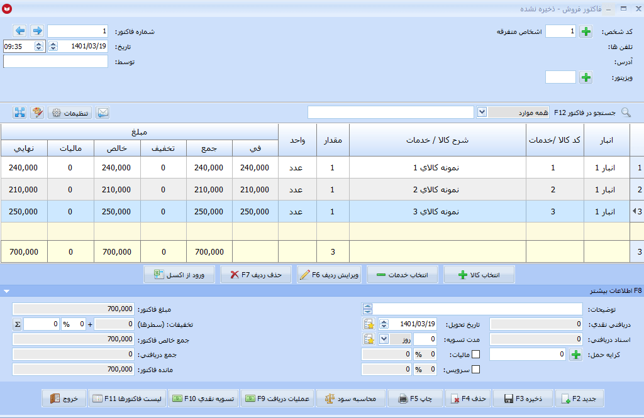This screenshot has height=418, width=644.
Task: Add a visitor with the ویزیتور plus icon
Action: click(x=586, y=77)
